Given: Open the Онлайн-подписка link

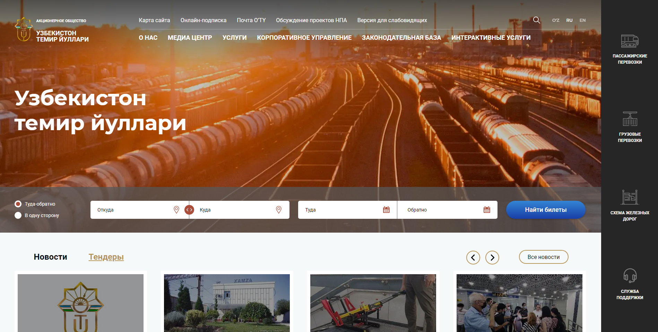Looking at the screenshot, I should click(204, 20).
